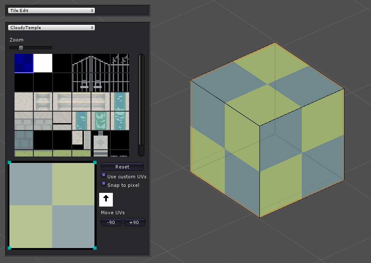Viewport: 371px width, 263px height.
Task: Click the bottom-left UV corner handle
Action: [9, 248]
